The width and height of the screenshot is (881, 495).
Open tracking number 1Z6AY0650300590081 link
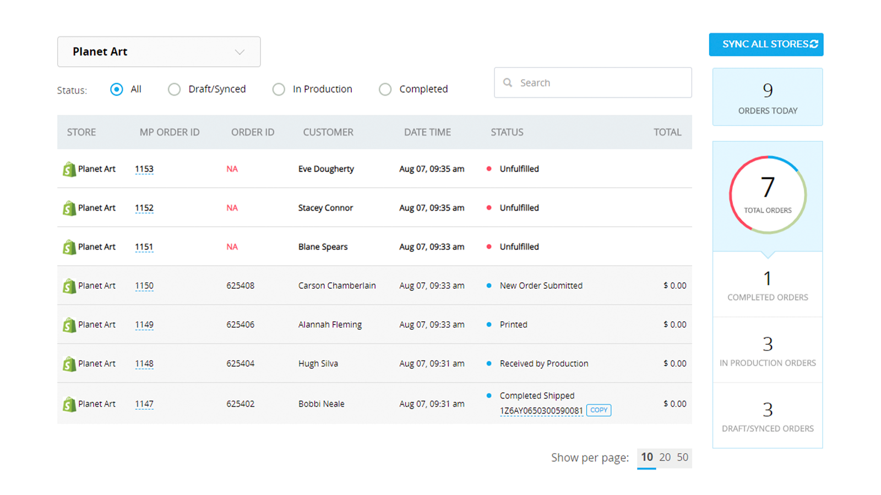(541, 411)
